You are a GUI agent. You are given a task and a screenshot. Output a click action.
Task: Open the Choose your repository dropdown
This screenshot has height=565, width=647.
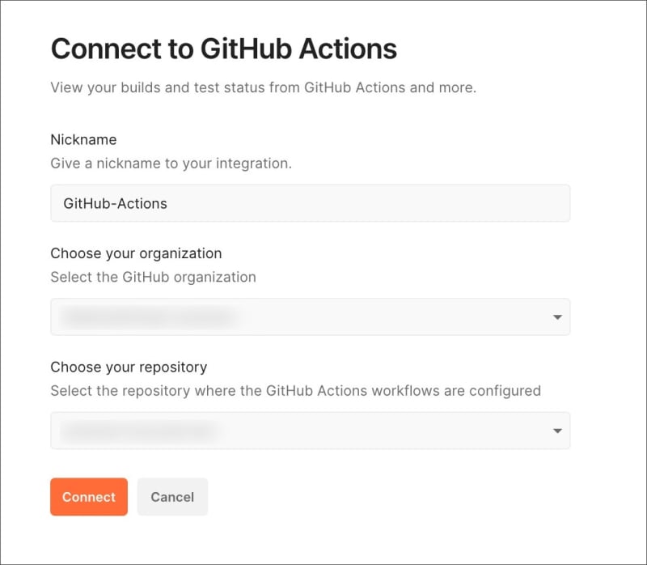(x=311, y=431)
